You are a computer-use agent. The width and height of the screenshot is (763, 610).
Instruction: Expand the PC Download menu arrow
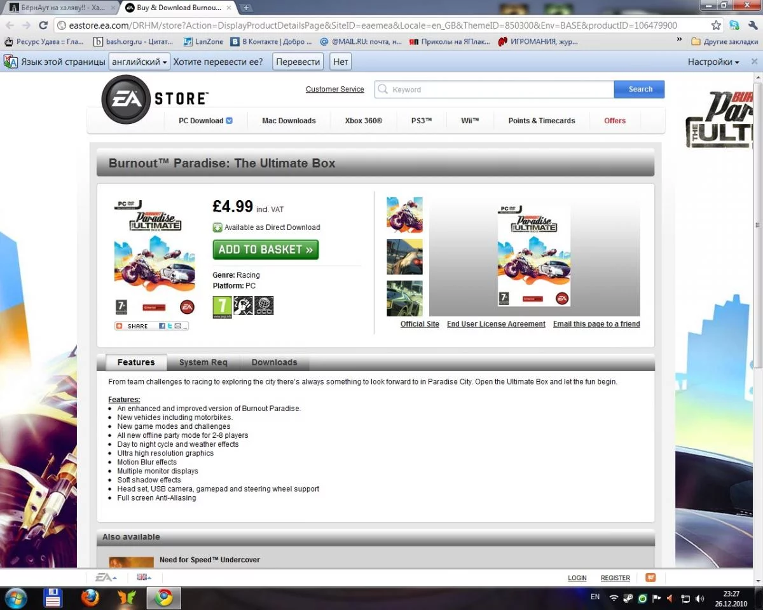tap(229, 121)
